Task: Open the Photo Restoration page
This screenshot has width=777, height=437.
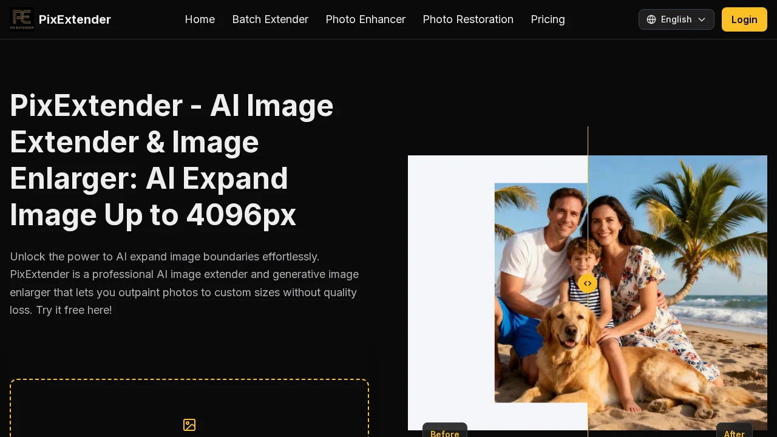Action: [x=468, y=19]
